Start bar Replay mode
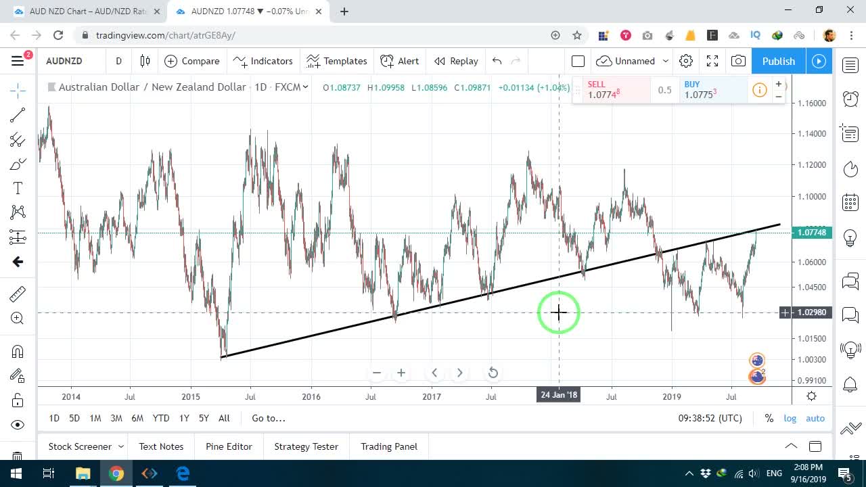The image size is (866, 487). [x=456, y=61]
